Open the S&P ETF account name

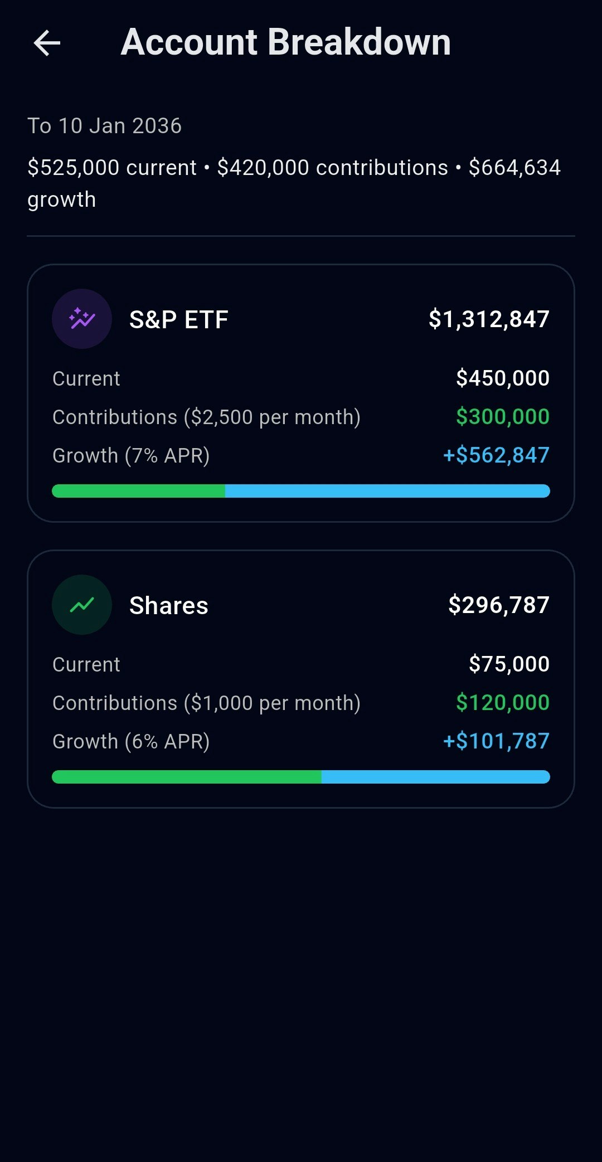(x=179, y=319)
